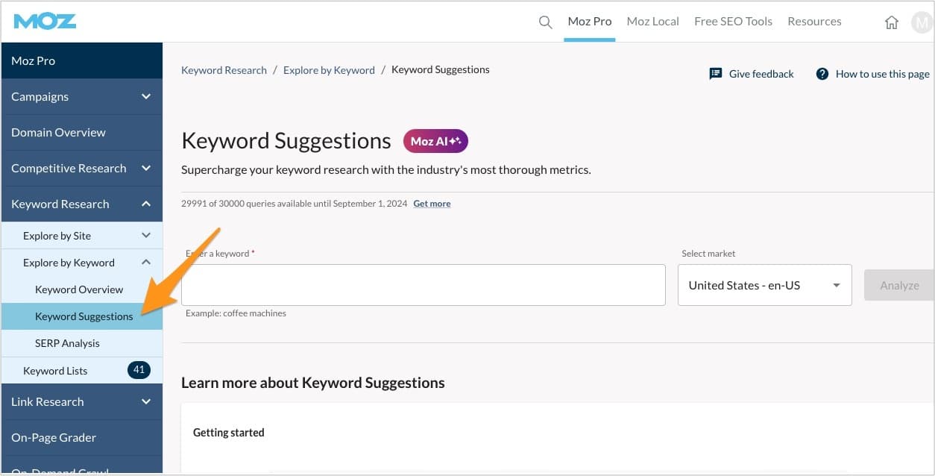Open the Free SEO Tools menu
Viewport: 935px width, 476px height.
pos(733,21)
